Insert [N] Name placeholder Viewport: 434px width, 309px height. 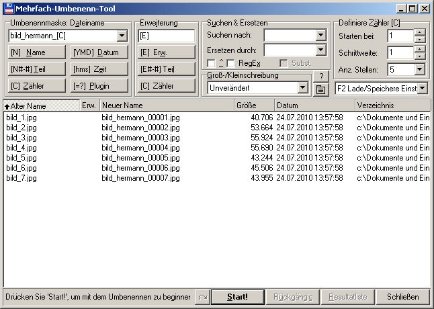point(37,52)
